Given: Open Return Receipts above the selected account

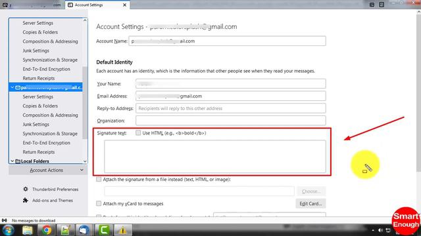Looking at the screenshot, I should pyautogui.click(x=38, y=78).
